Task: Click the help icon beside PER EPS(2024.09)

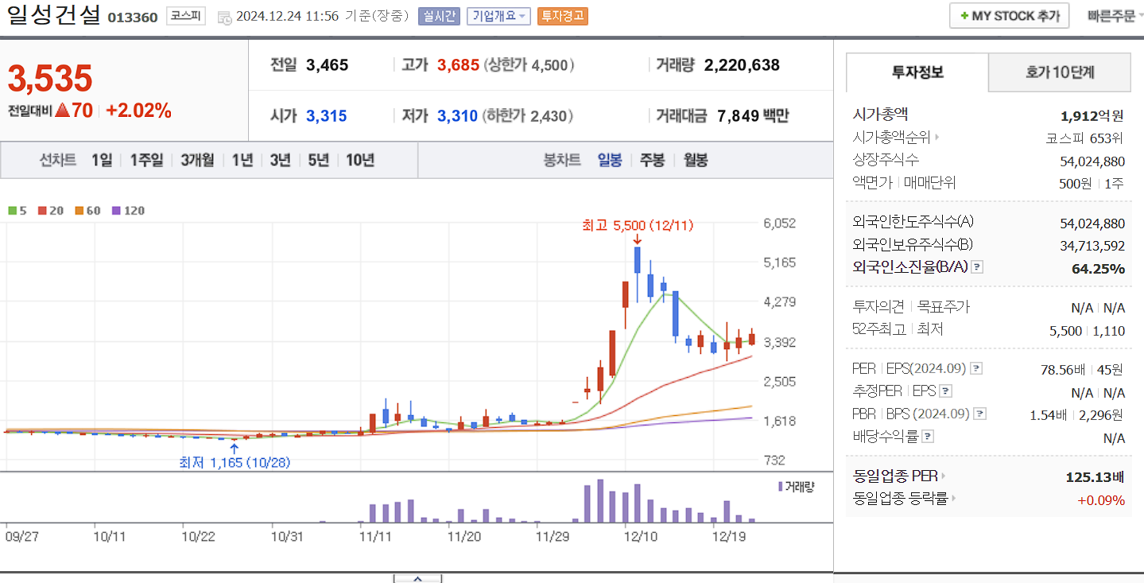Action: tap(976, 368)
